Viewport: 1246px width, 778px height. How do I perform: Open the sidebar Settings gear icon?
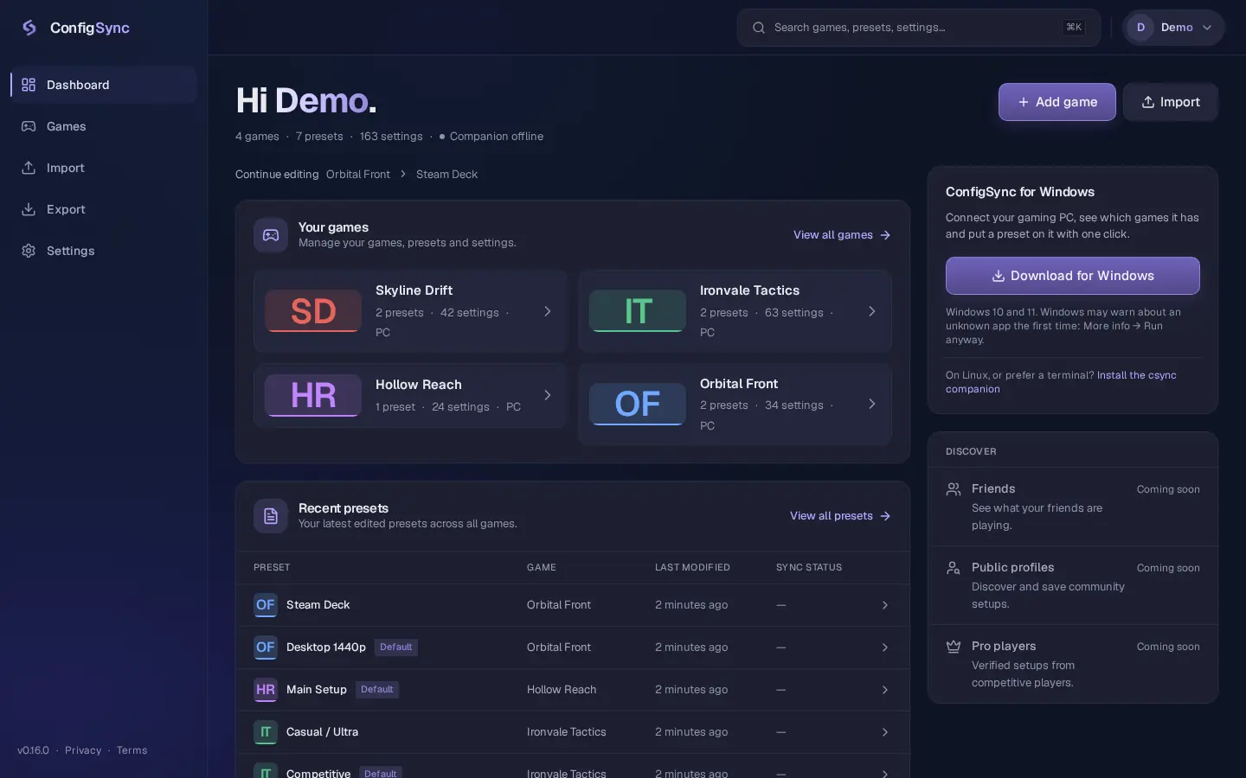tap(29, 251)
